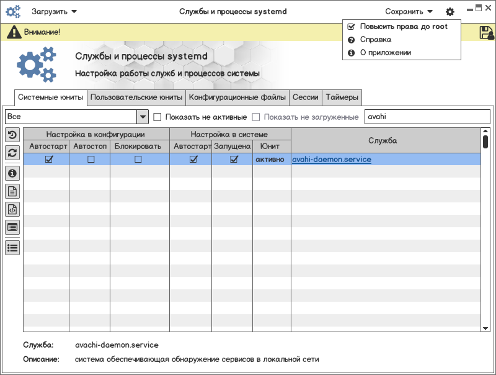The height and width of the screenshot is (375, 496).
Task: Click the unit info icon in sidebar
Action: 12,173
